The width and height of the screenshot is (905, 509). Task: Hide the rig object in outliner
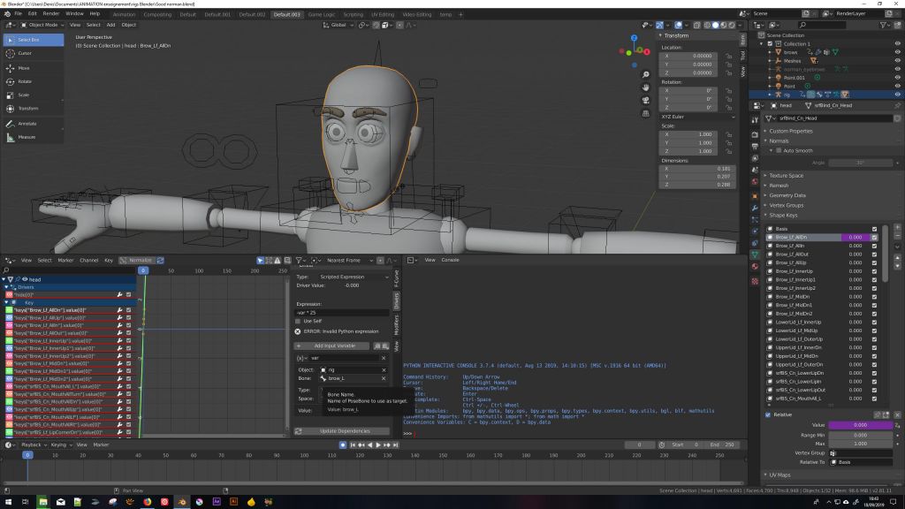(x=897, y=95)
